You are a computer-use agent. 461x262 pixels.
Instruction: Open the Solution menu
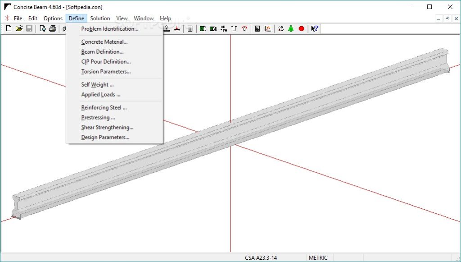(x=100, y=18)
